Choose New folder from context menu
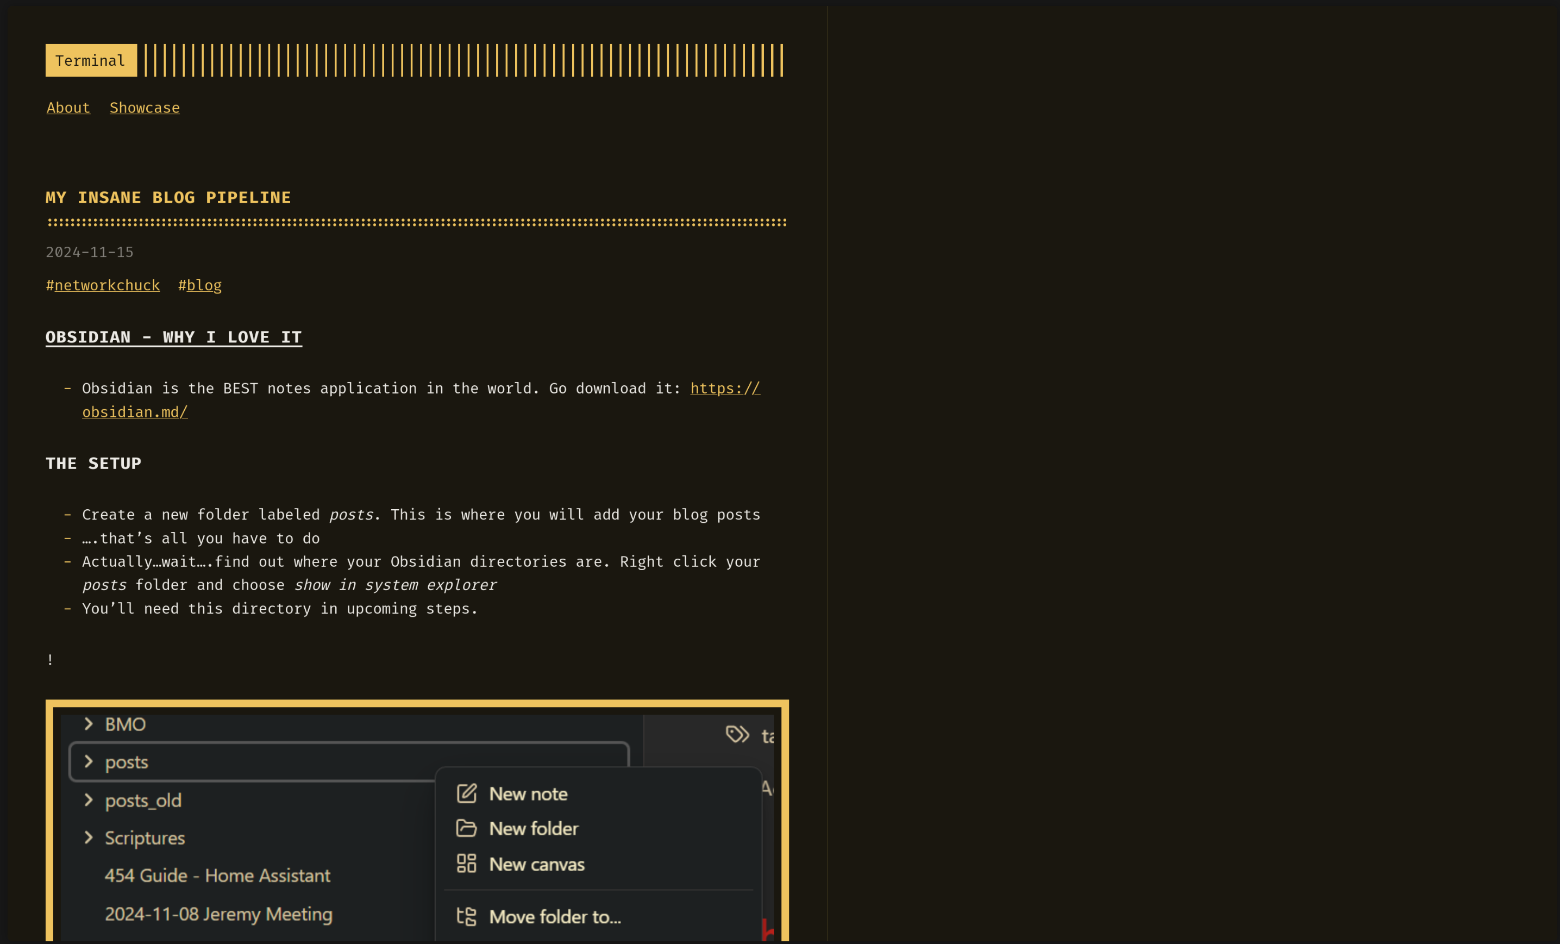Image resolution: width=1560 pixels, height=944 pixels. [x=534, y=829]
